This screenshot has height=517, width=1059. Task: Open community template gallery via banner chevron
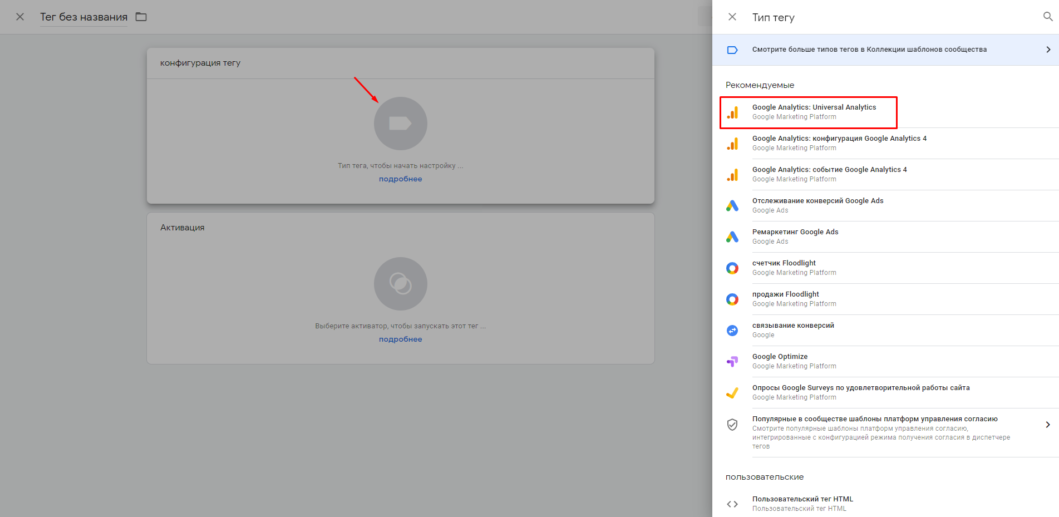1048,50
